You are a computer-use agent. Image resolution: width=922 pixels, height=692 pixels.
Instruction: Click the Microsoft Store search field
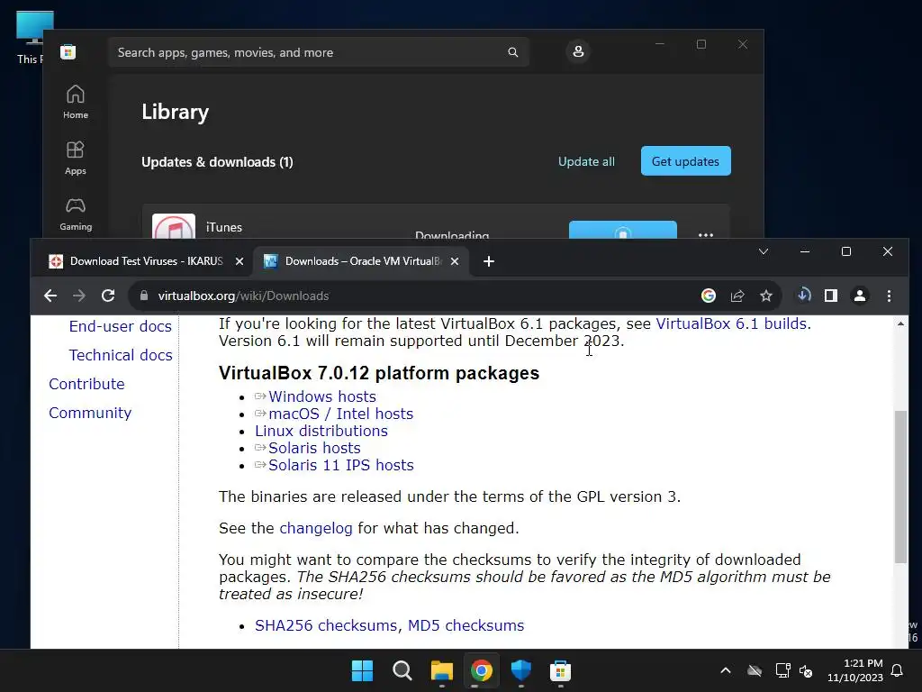318,52
